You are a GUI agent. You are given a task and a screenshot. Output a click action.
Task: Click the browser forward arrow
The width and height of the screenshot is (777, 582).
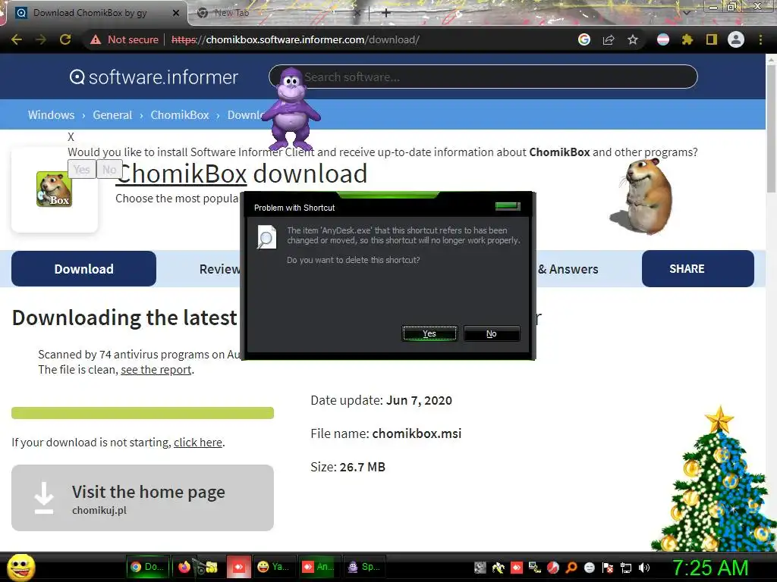(x=41, y=39)
